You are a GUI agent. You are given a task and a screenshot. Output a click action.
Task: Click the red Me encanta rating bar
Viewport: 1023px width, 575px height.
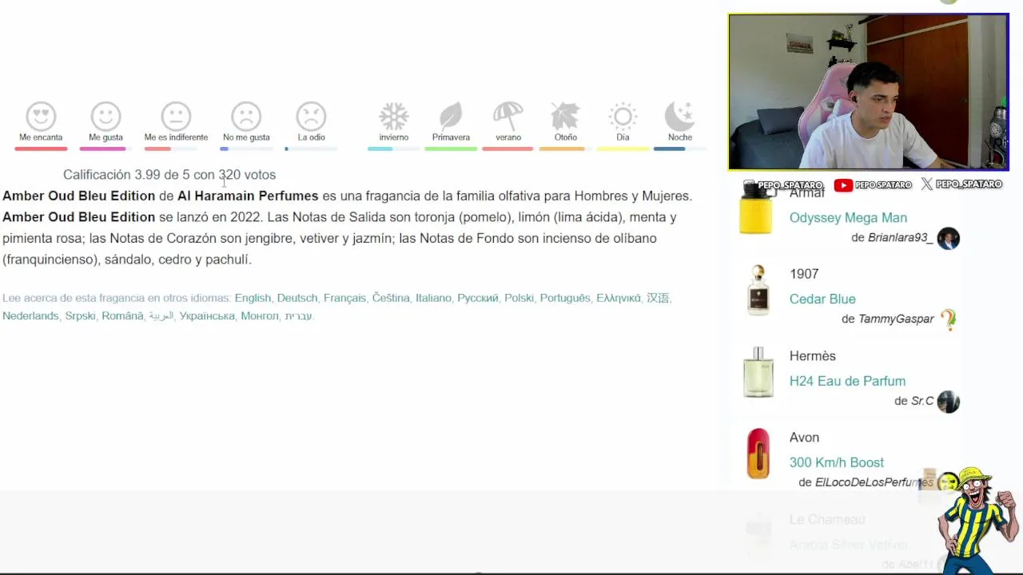pos(41,149)
